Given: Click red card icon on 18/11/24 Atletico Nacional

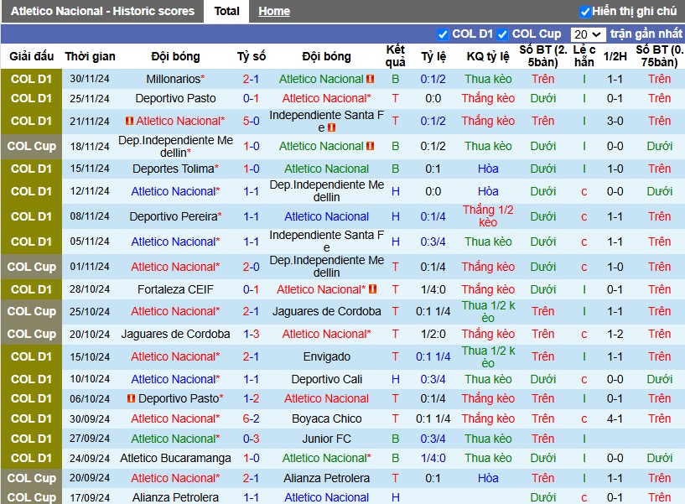Looking at the screenshot, I should [370, 146].
